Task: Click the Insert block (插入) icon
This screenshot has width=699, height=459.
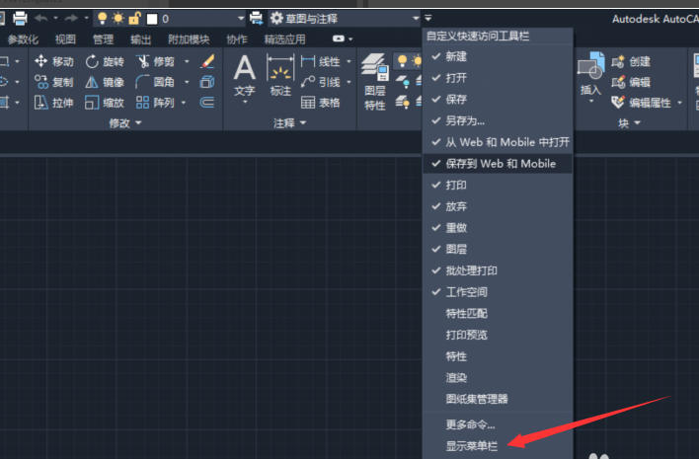Action: tap(590, 73)
